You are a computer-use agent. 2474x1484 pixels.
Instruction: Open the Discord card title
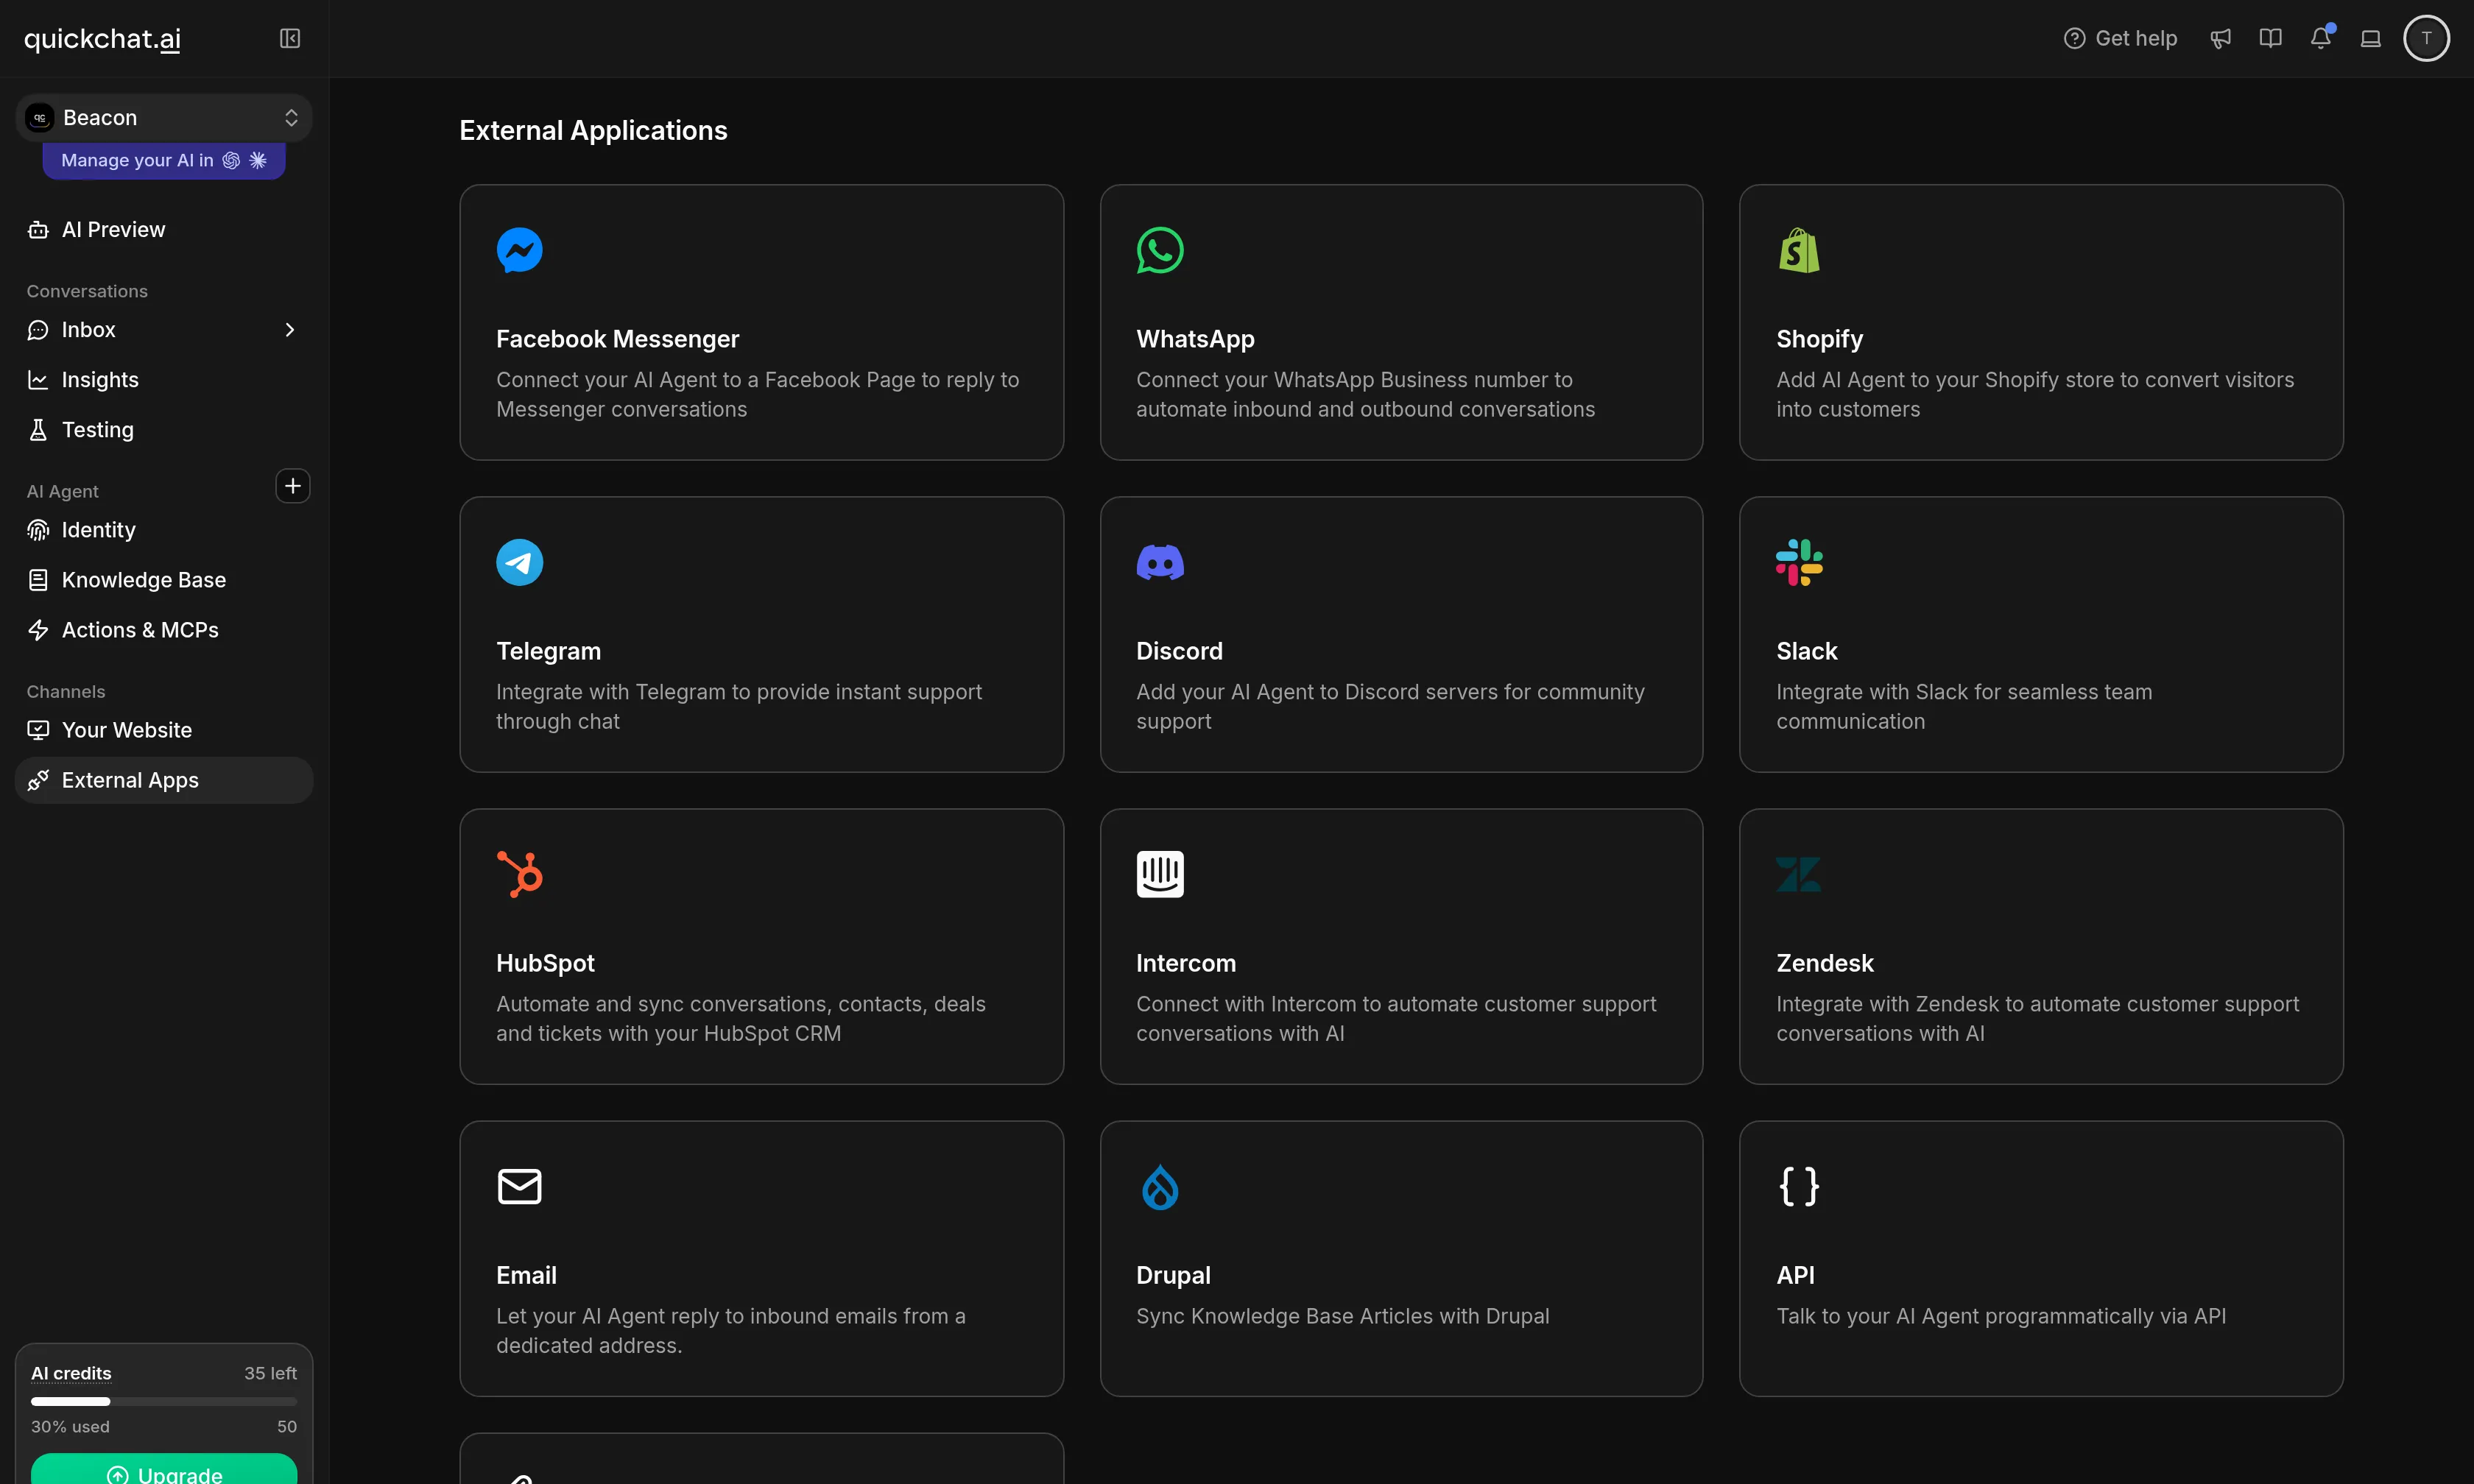click(x=1179, y=651)
